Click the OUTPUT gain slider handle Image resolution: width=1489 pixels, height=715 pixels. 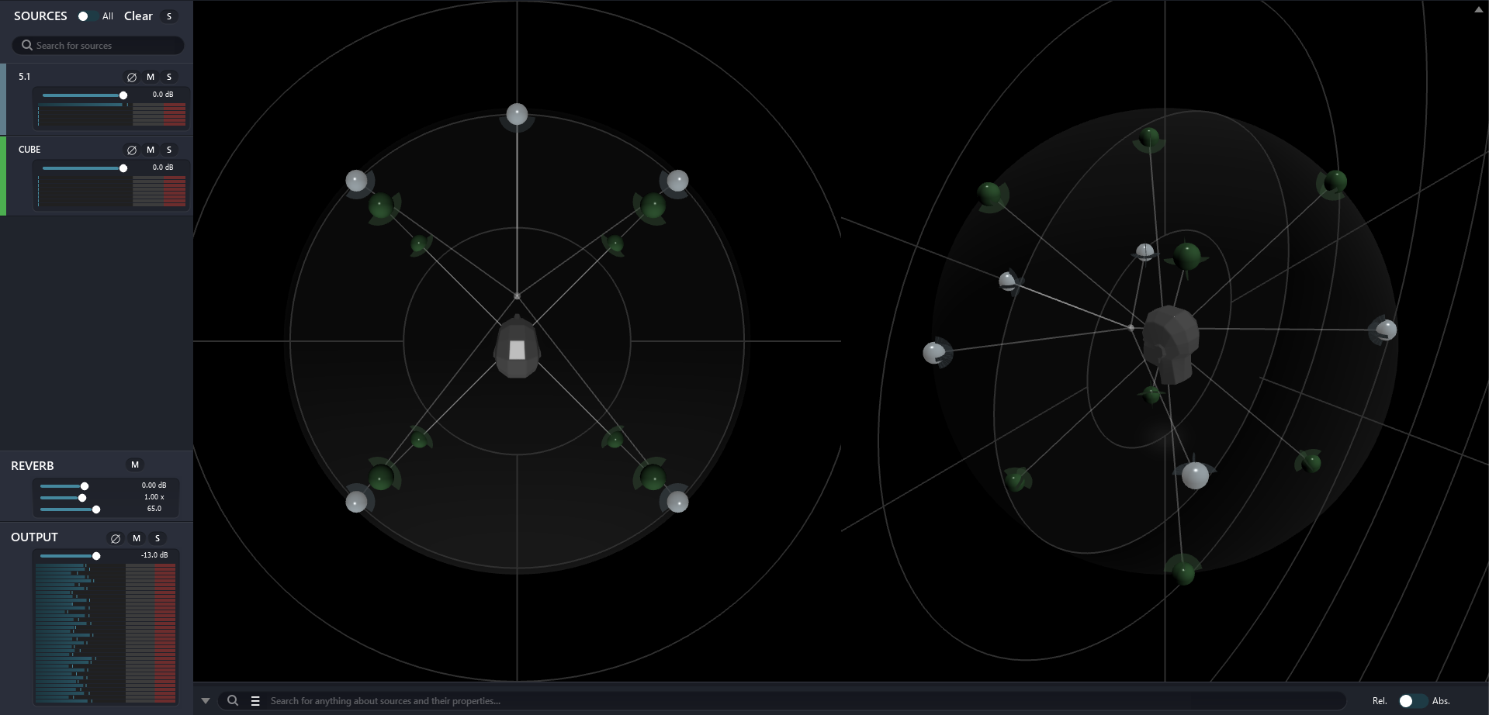[x=96, y=556]
